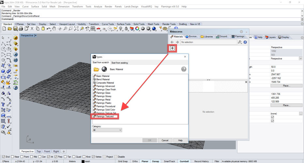Select the Circle tool in left sidebar
This screenshot has width=304, height=163.
pyautogui.click(x=3, y=49)
